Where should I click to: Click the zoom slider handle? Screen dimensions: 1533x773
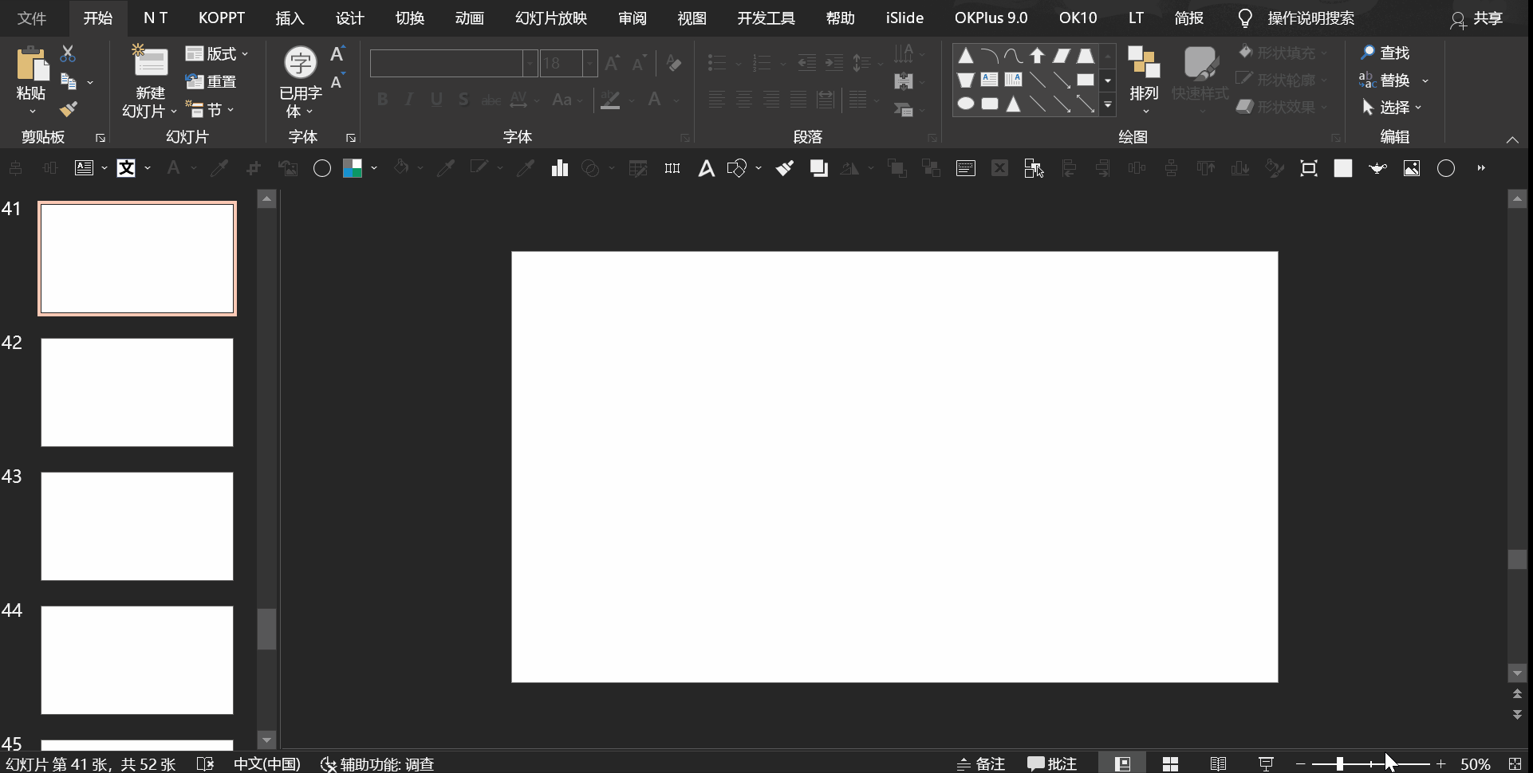(x=1340, y=763)
